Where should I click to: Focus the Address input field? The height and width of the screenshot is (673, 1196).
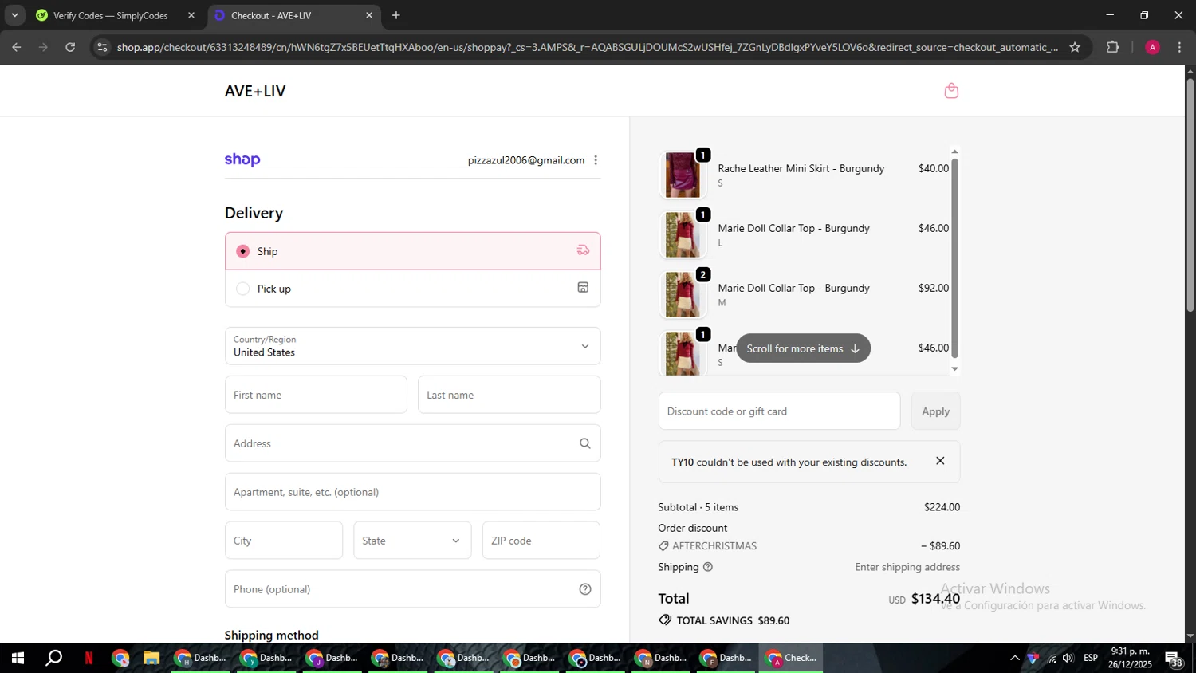click(x=412, y=443)
